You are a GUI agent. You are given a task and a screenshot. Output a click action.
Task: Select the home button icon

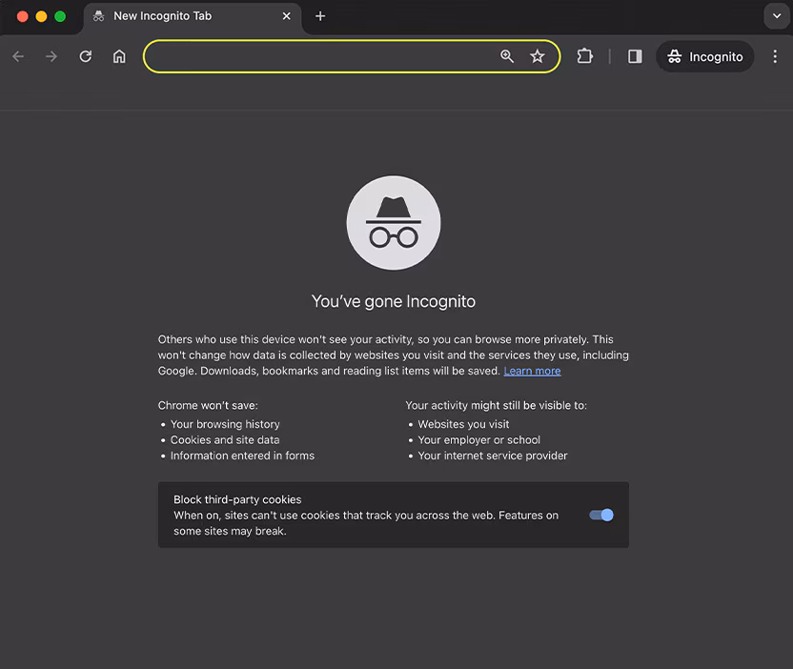tap(119, 56)
